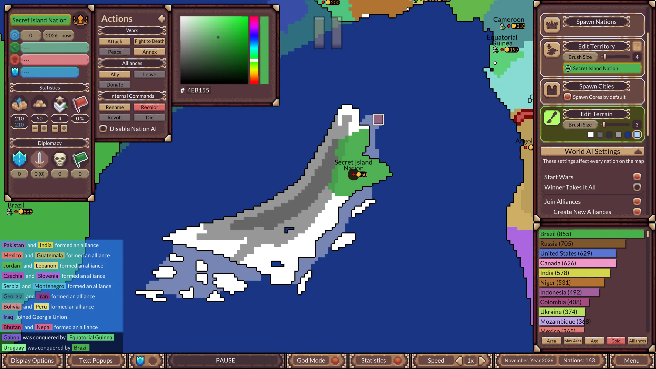The image size is (656, 369).
Task: Expand the Actions Alliances section
Action: (x=132, y=63)
